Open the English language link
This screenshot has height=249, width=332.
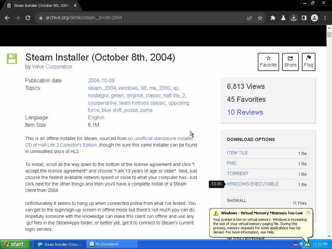(96, 117)
